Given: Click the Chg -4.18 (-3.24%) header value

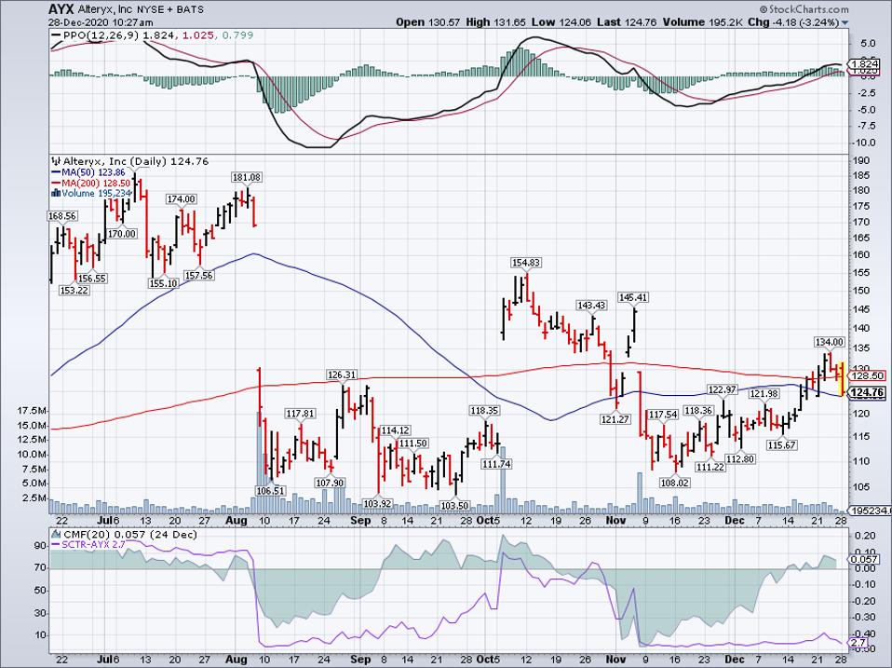Looking at the screenshot, I should tap(793, 22).
